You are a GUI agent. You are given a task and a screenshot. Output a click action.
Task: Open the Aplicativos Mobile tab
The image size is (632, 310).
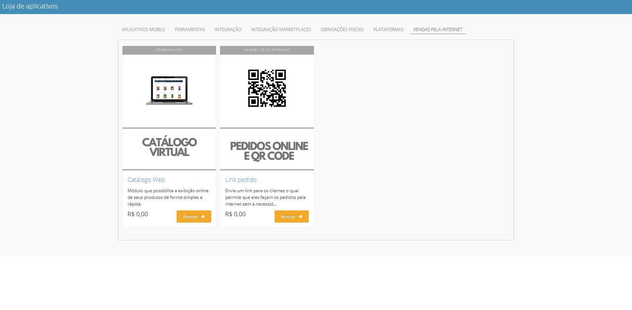pyautogui.click(x=143, y=30)
